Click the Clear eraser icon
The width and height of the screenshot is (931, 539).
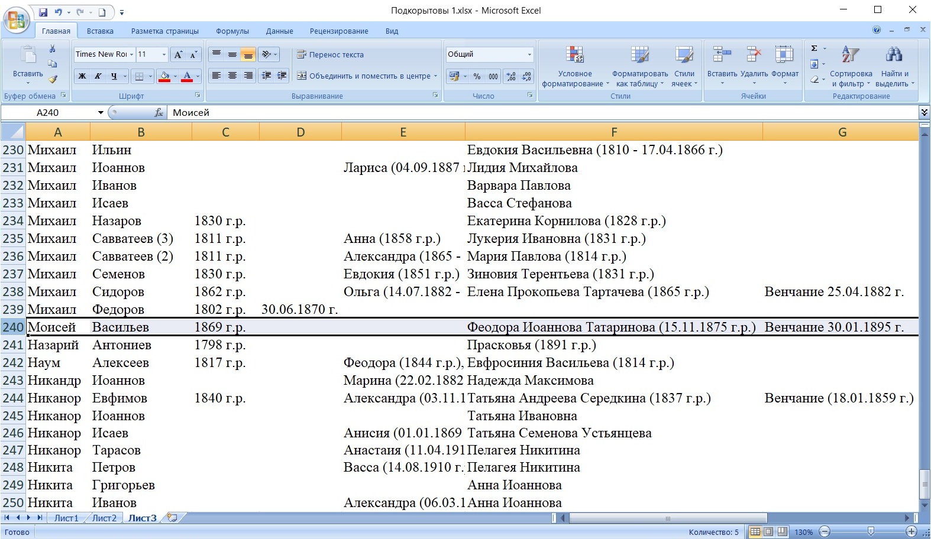click(814, 79)
